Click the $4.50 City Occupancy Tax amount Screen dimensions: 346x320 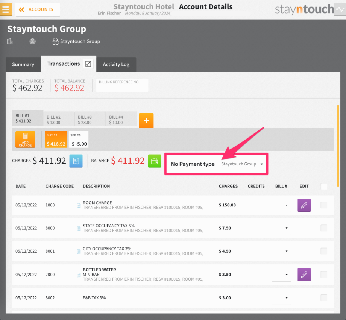pyautogui.click(x=225, y=251)
